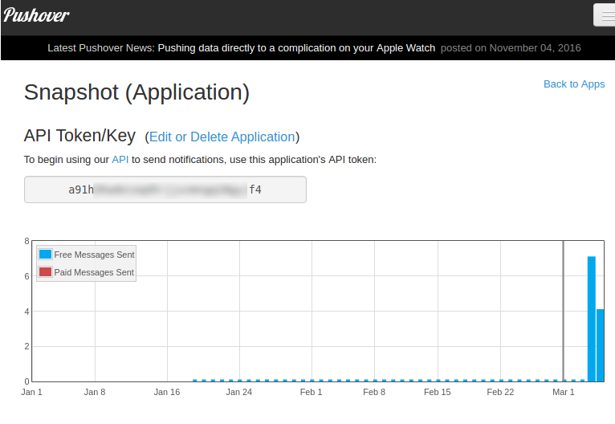Image resolution: width=615 pixels, height=424 pixels.
Task: Click the Feb 15 axis label
Action: [438, 392]
